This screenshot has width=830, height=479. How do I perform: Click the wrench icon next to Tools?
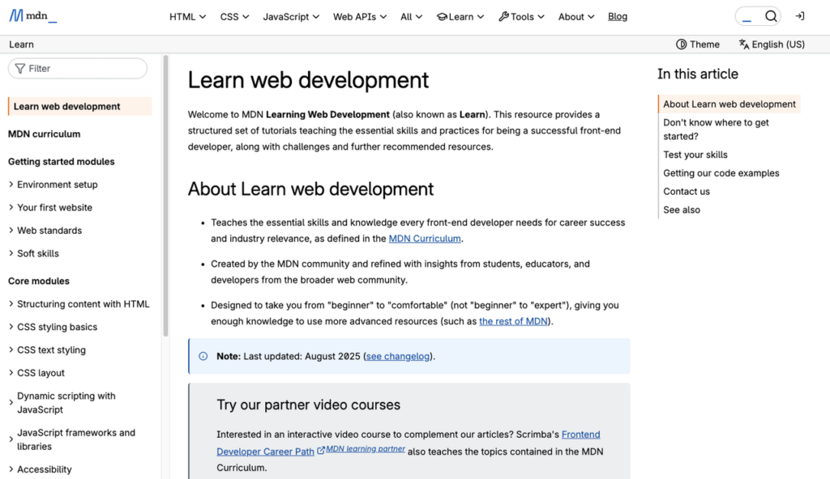click(503, 16)
